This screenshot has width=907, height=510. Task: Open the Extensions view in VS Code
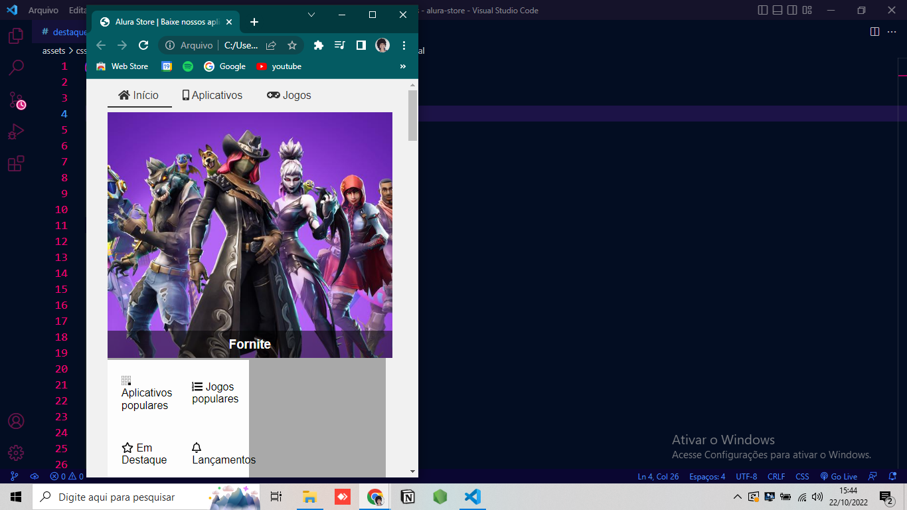coord(16,163)
